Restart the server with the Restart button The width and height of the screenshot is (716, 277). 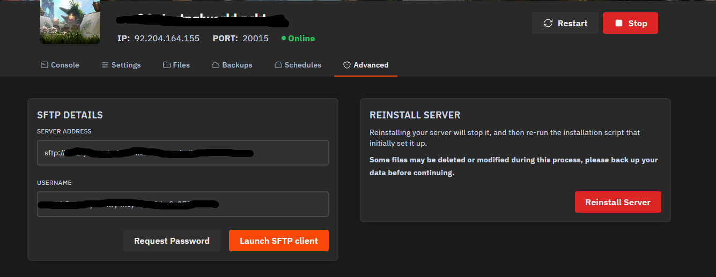565,23
